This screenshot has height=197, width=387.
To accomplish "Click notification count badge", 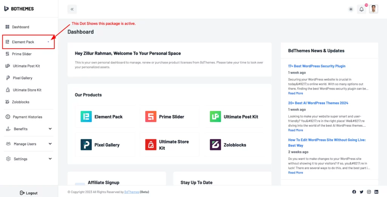I will [366, 5].
